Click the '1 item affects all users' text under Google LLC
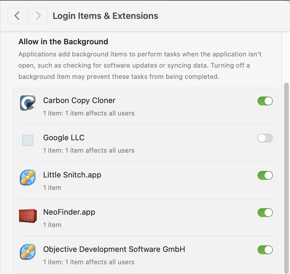290x274 pixels. [x=89, y=151]
